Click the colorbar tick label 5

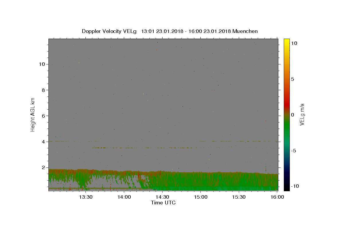(x=292, y=79)
